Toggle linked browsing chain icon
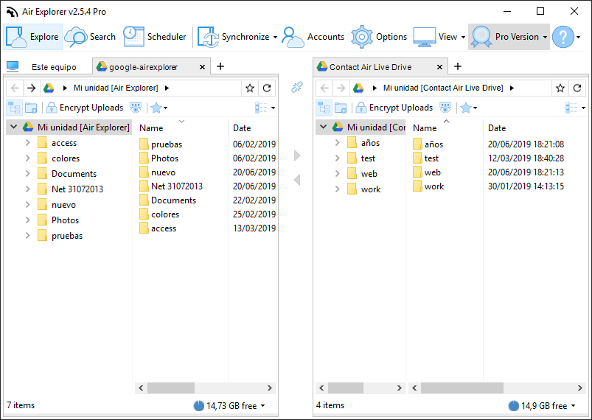This screenshot has width=592, height=420. [x=297, y=87]
